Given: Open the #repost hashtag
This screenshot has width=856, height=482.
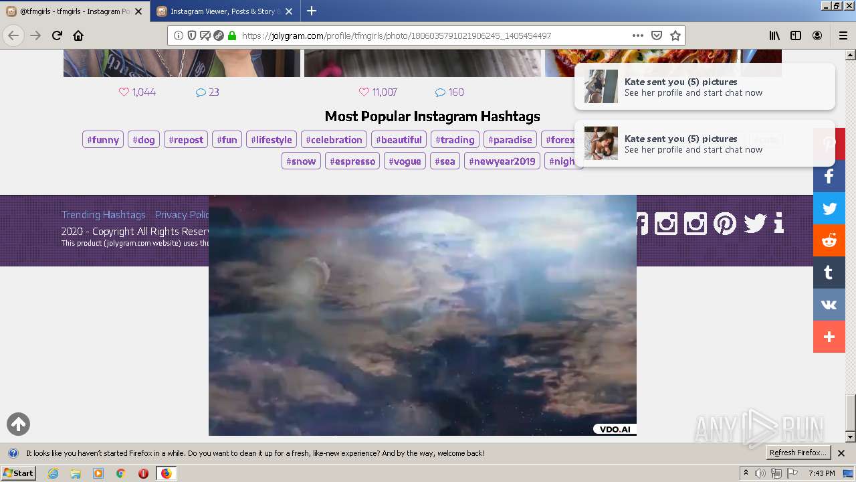Looking at the screenshot, I should (186, 140).
